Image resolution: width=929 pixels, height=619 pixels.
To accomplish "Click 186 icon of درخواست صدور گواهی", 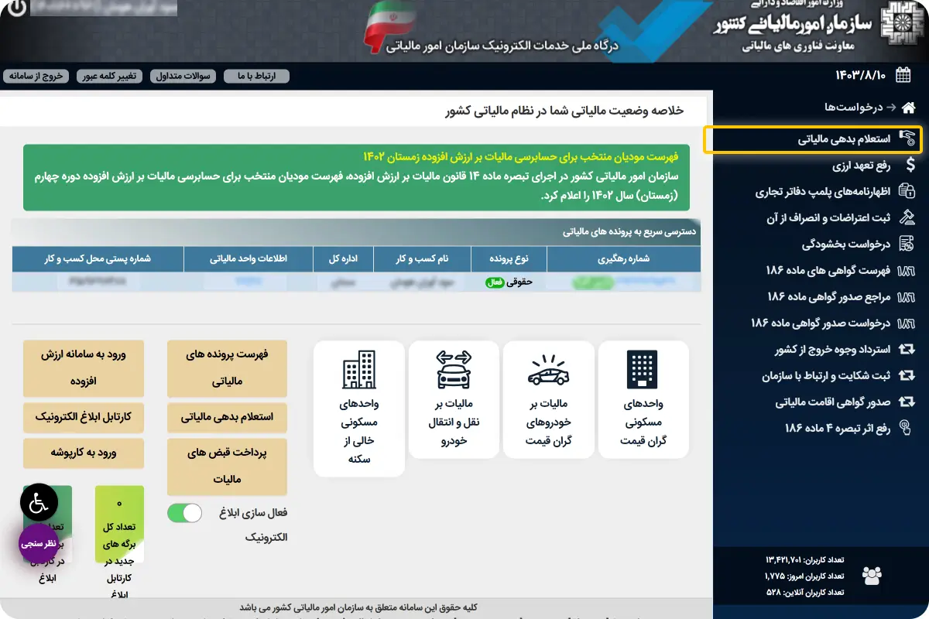I will point(907,323).
